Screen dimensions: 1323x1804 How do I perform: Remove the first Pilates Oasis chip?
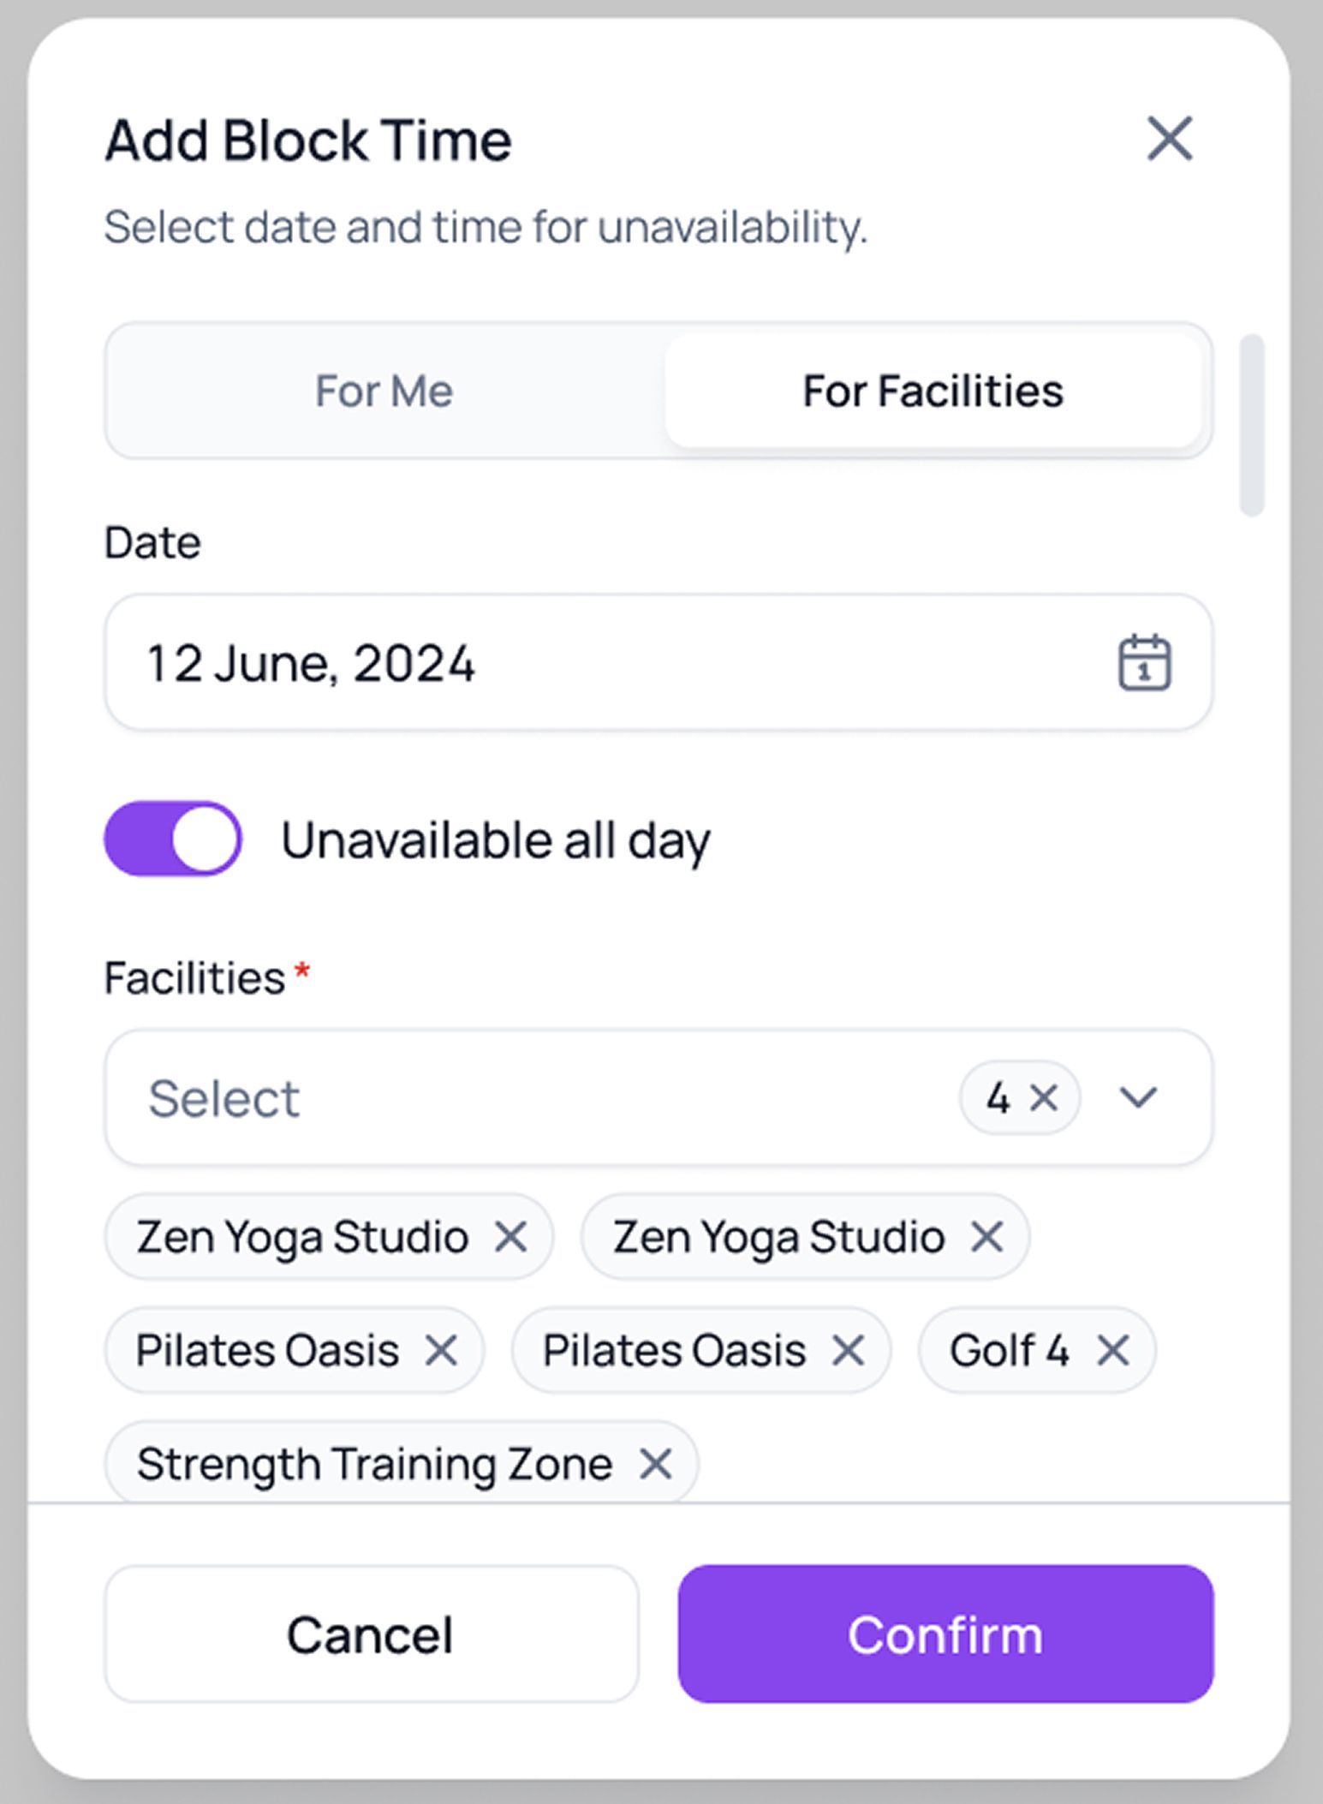[x=441, y=1351]
